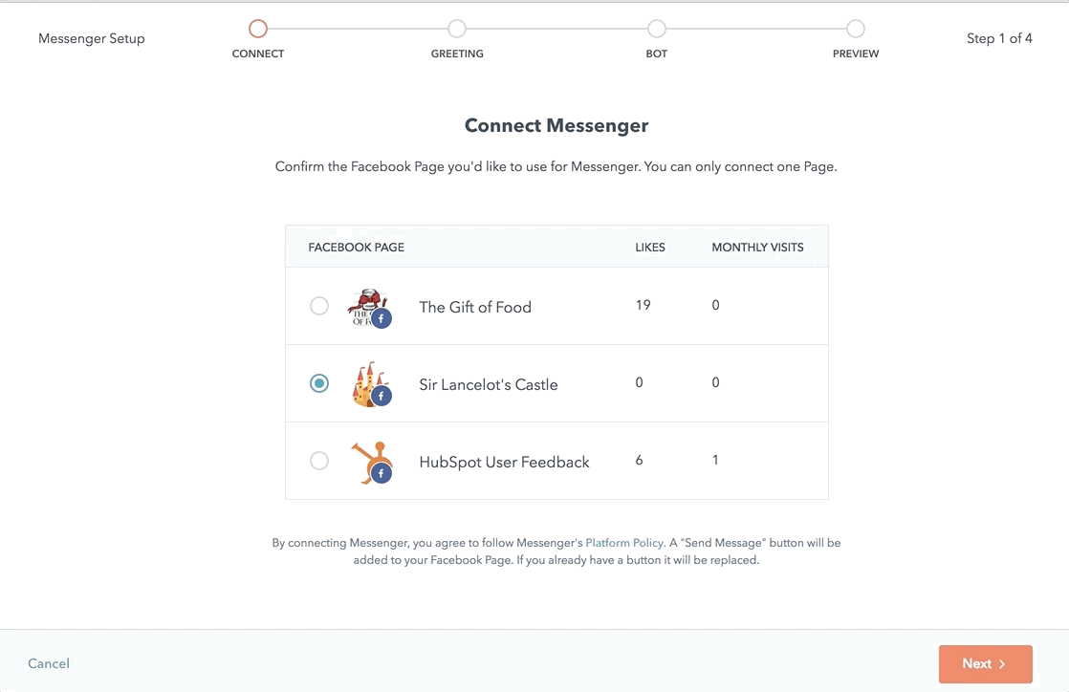Image resolution: width=1069 pixels, height=692 pixels.
Task: Click Sir Lancelot's Castle page name
Action: tap(489, 384)
